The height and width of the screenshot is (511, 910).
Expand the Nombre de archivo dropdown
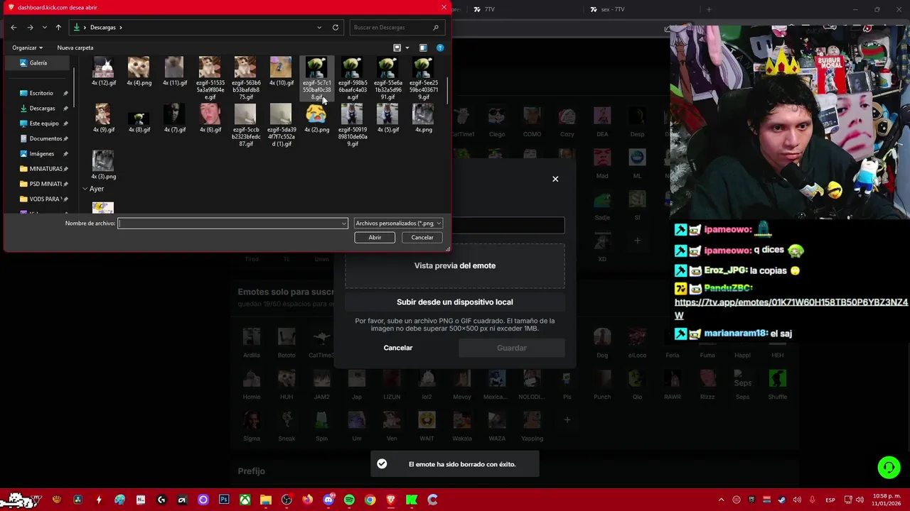[344, 224]
